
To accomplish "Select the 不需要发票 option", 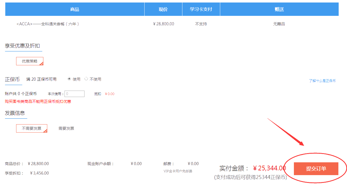I will pos(31,128).
